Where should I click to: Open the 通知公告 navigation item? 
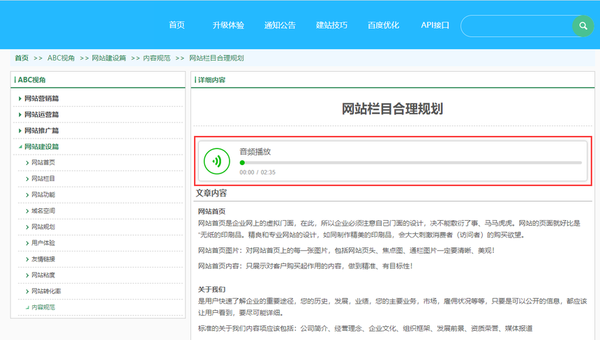(x=280, y=25)
